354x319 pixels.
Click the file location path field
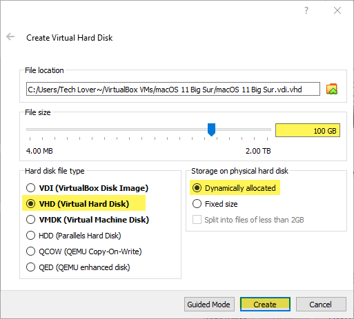coord(173,89)
